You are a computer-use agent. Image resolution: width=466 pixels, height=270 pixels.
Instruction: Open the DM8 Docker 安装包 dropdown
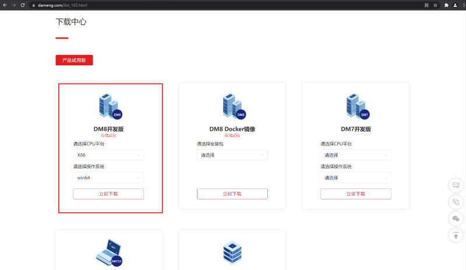[232, 155]
